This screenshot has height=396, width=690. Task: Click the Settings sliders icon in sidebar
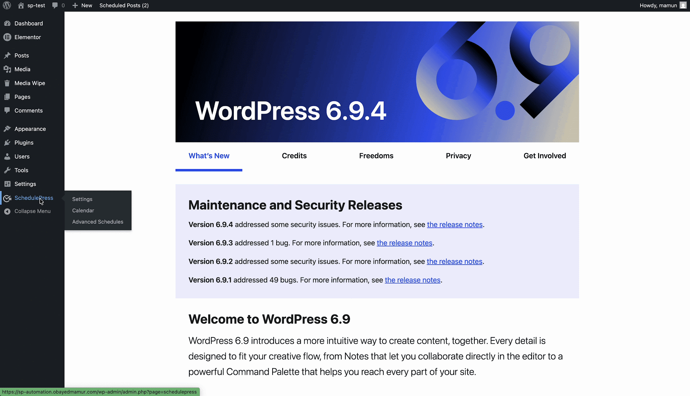pyautogui.click(x=7, y=184)
